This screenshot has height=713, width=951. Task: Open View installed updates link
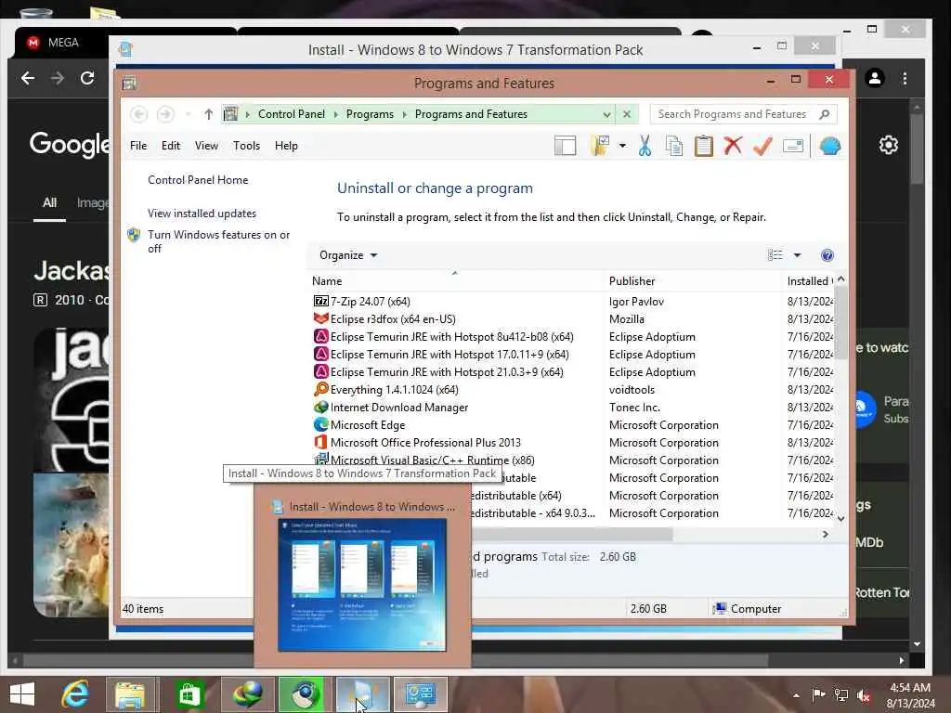pyautogui.click(x=202, y=214)
